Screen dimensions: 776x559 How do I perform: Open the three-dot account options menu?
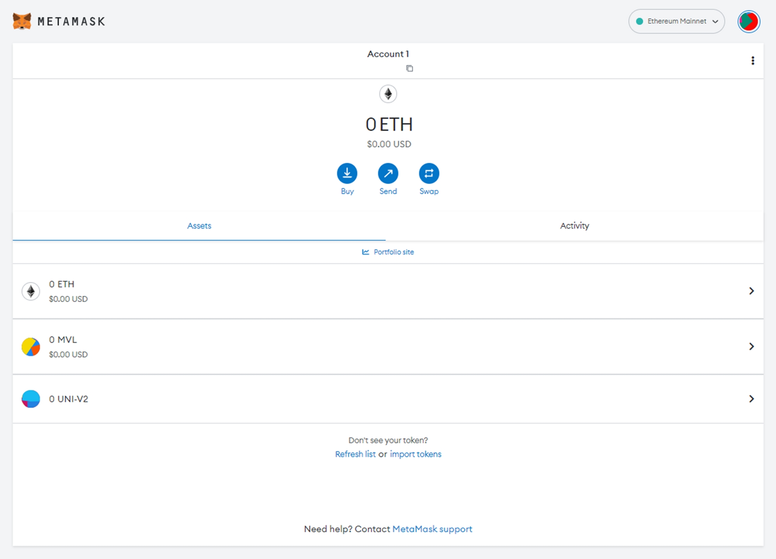point(752,61)
